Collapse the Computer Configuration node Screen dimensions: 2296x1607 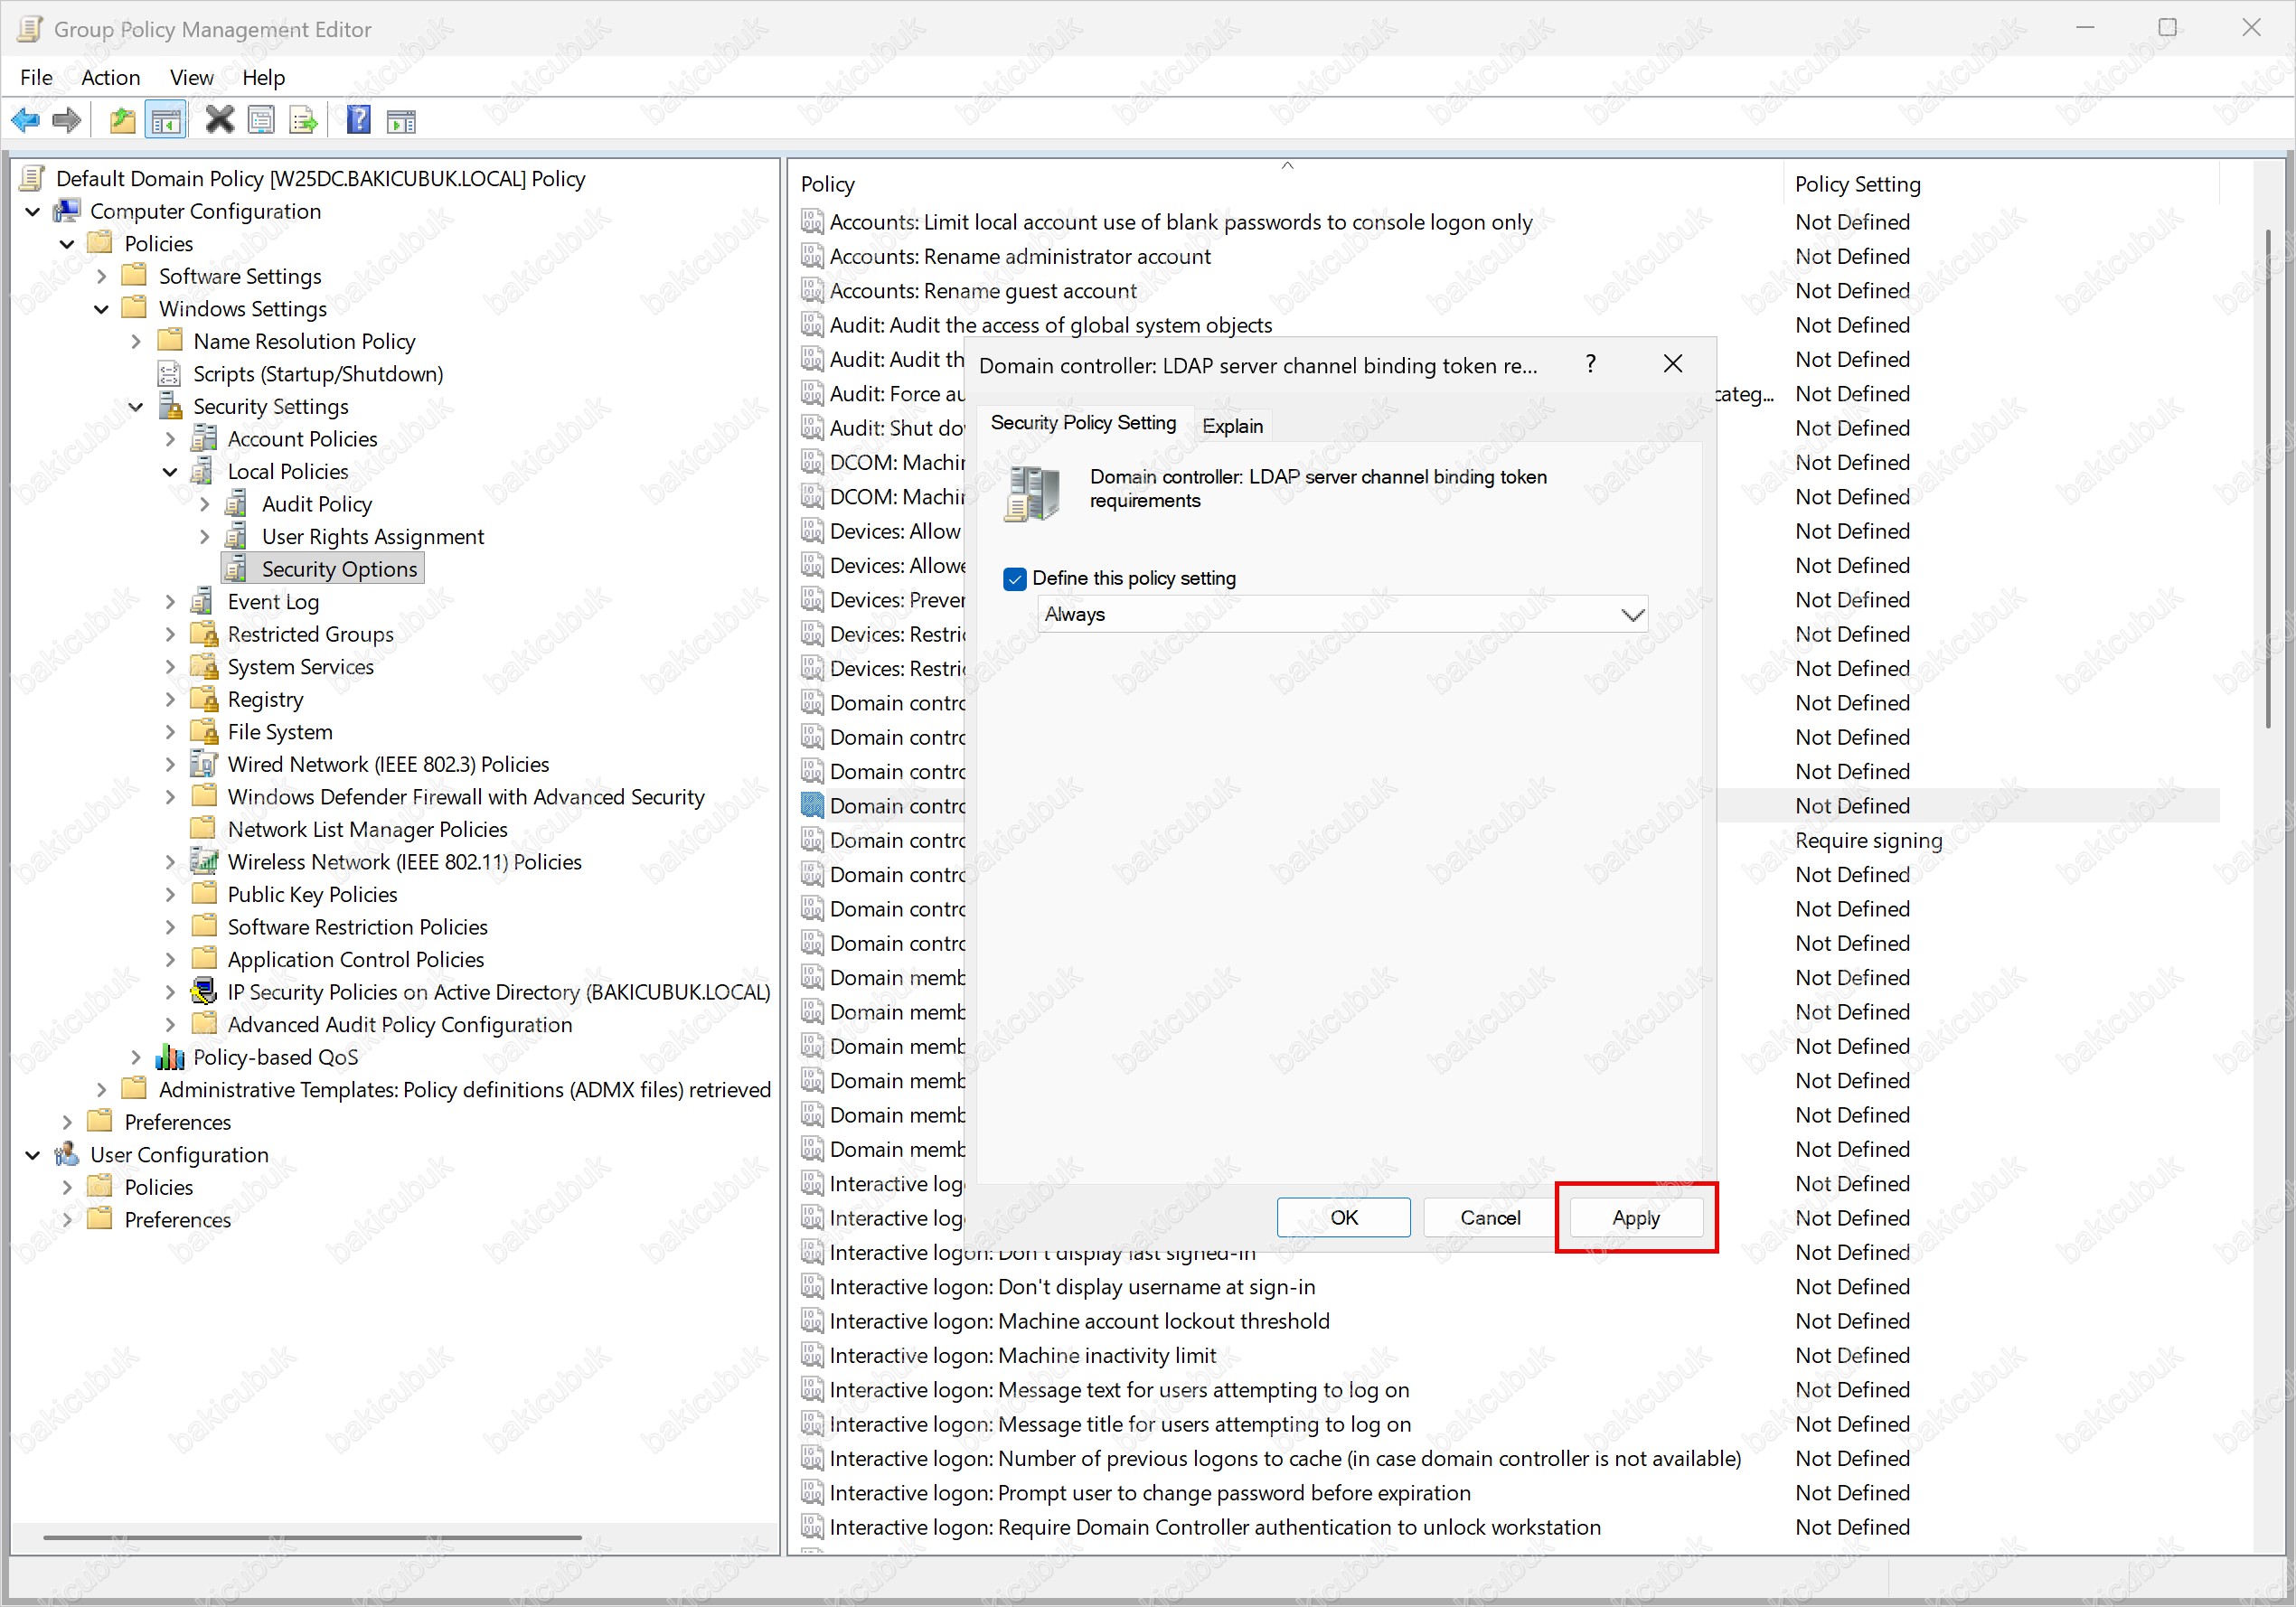point(33,211)
